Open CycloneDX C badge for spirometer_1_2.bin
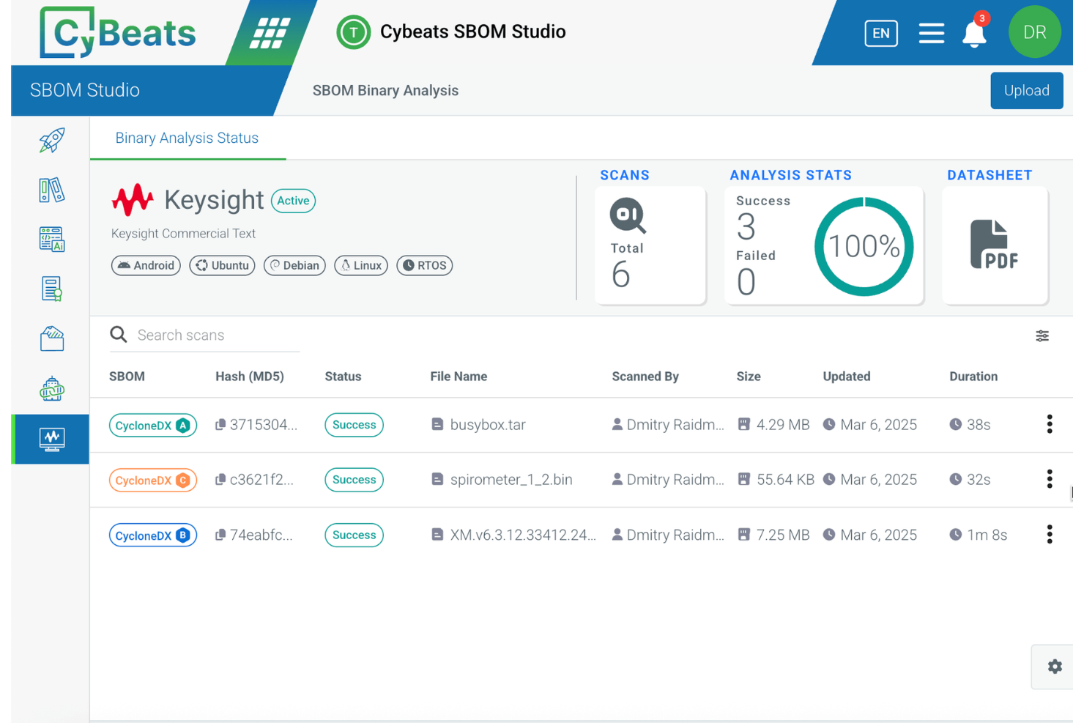1084x723 pixels. [153, 481]
